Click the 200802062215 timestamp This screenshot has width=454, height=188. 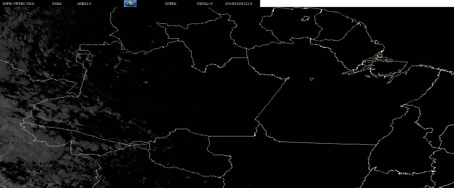pos(239,4)
